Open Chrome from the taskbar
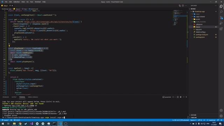Image resolution: width=224 pixels, height=126 pixels. point(20,124)
